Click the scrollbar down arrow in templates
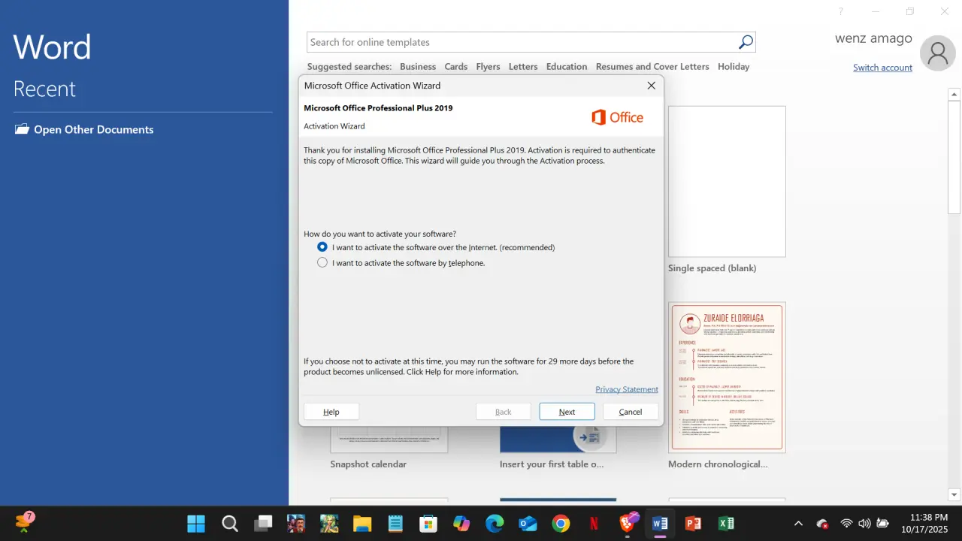 pos(954,494)
